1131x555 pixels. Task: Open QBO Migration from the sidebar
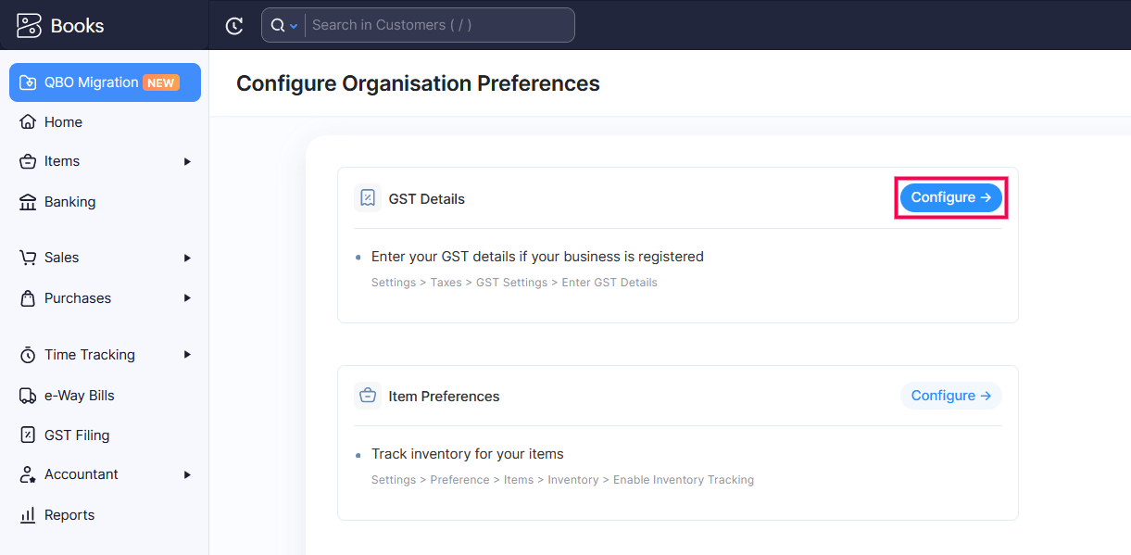click(105, 82)
